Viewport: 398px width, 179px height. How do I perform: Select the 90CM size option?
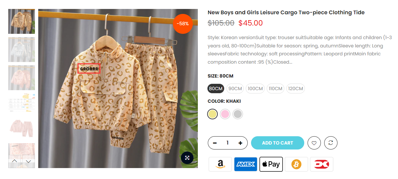tap(235, 89)
